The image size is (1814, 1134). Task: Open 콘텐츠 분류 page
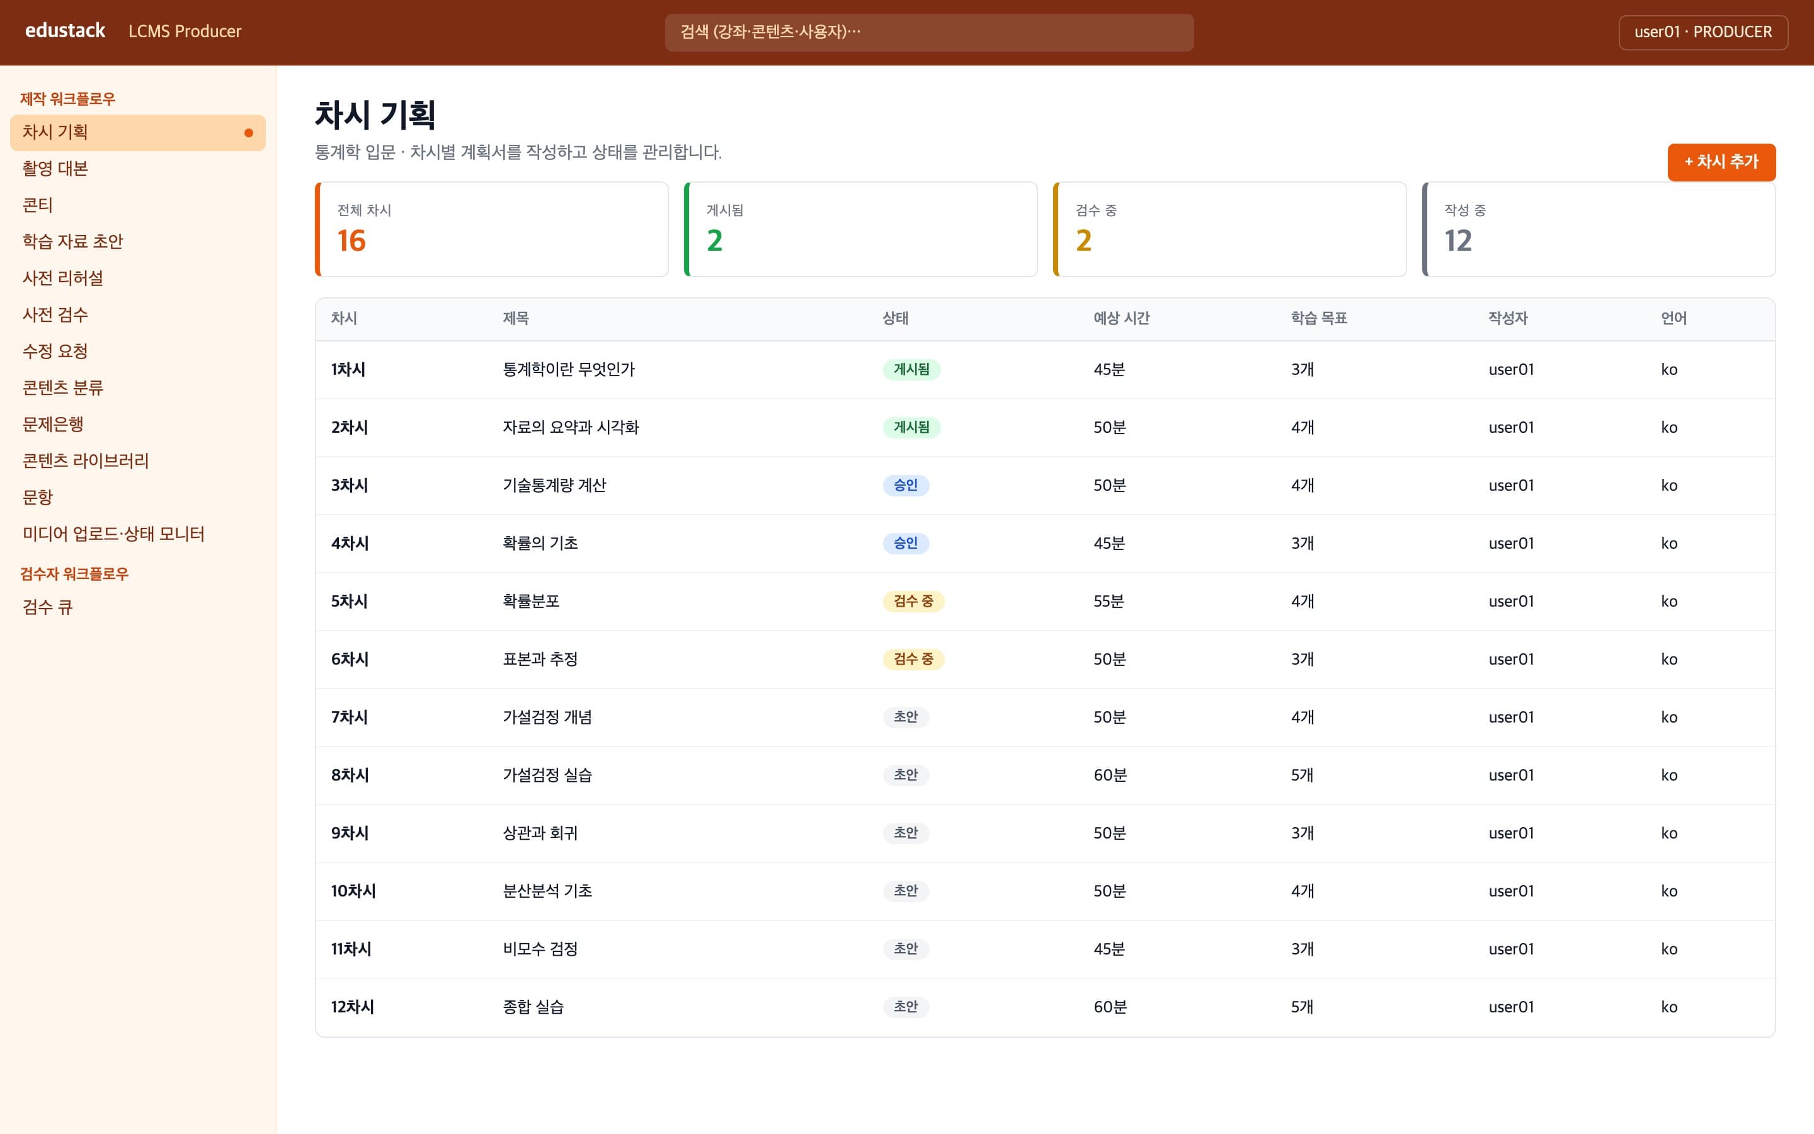tap(138, 387)
